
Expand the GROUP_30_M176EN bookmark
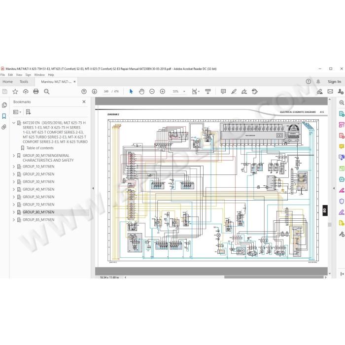point(14,182)
